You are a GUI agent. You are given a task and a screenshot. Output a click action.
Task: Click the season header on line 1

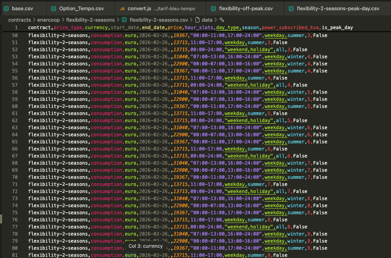[x=250, y=28]
